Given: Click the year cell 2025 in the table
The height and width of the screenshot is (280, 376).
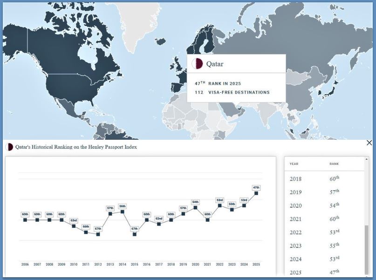Looking at the screenshot, I should (x=295, y=273).
